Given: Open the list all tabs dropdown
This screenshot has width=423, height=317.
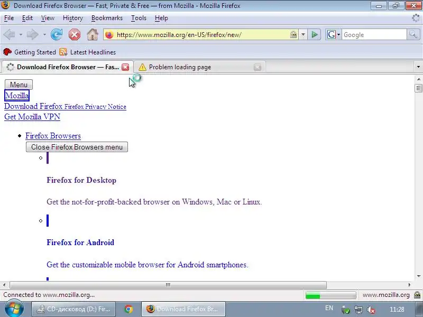Looking at the screenshot, I should [418, 67].
